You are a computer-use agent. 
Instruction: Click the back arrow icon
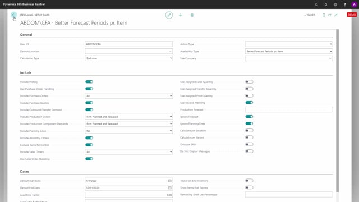click(13, 15)
